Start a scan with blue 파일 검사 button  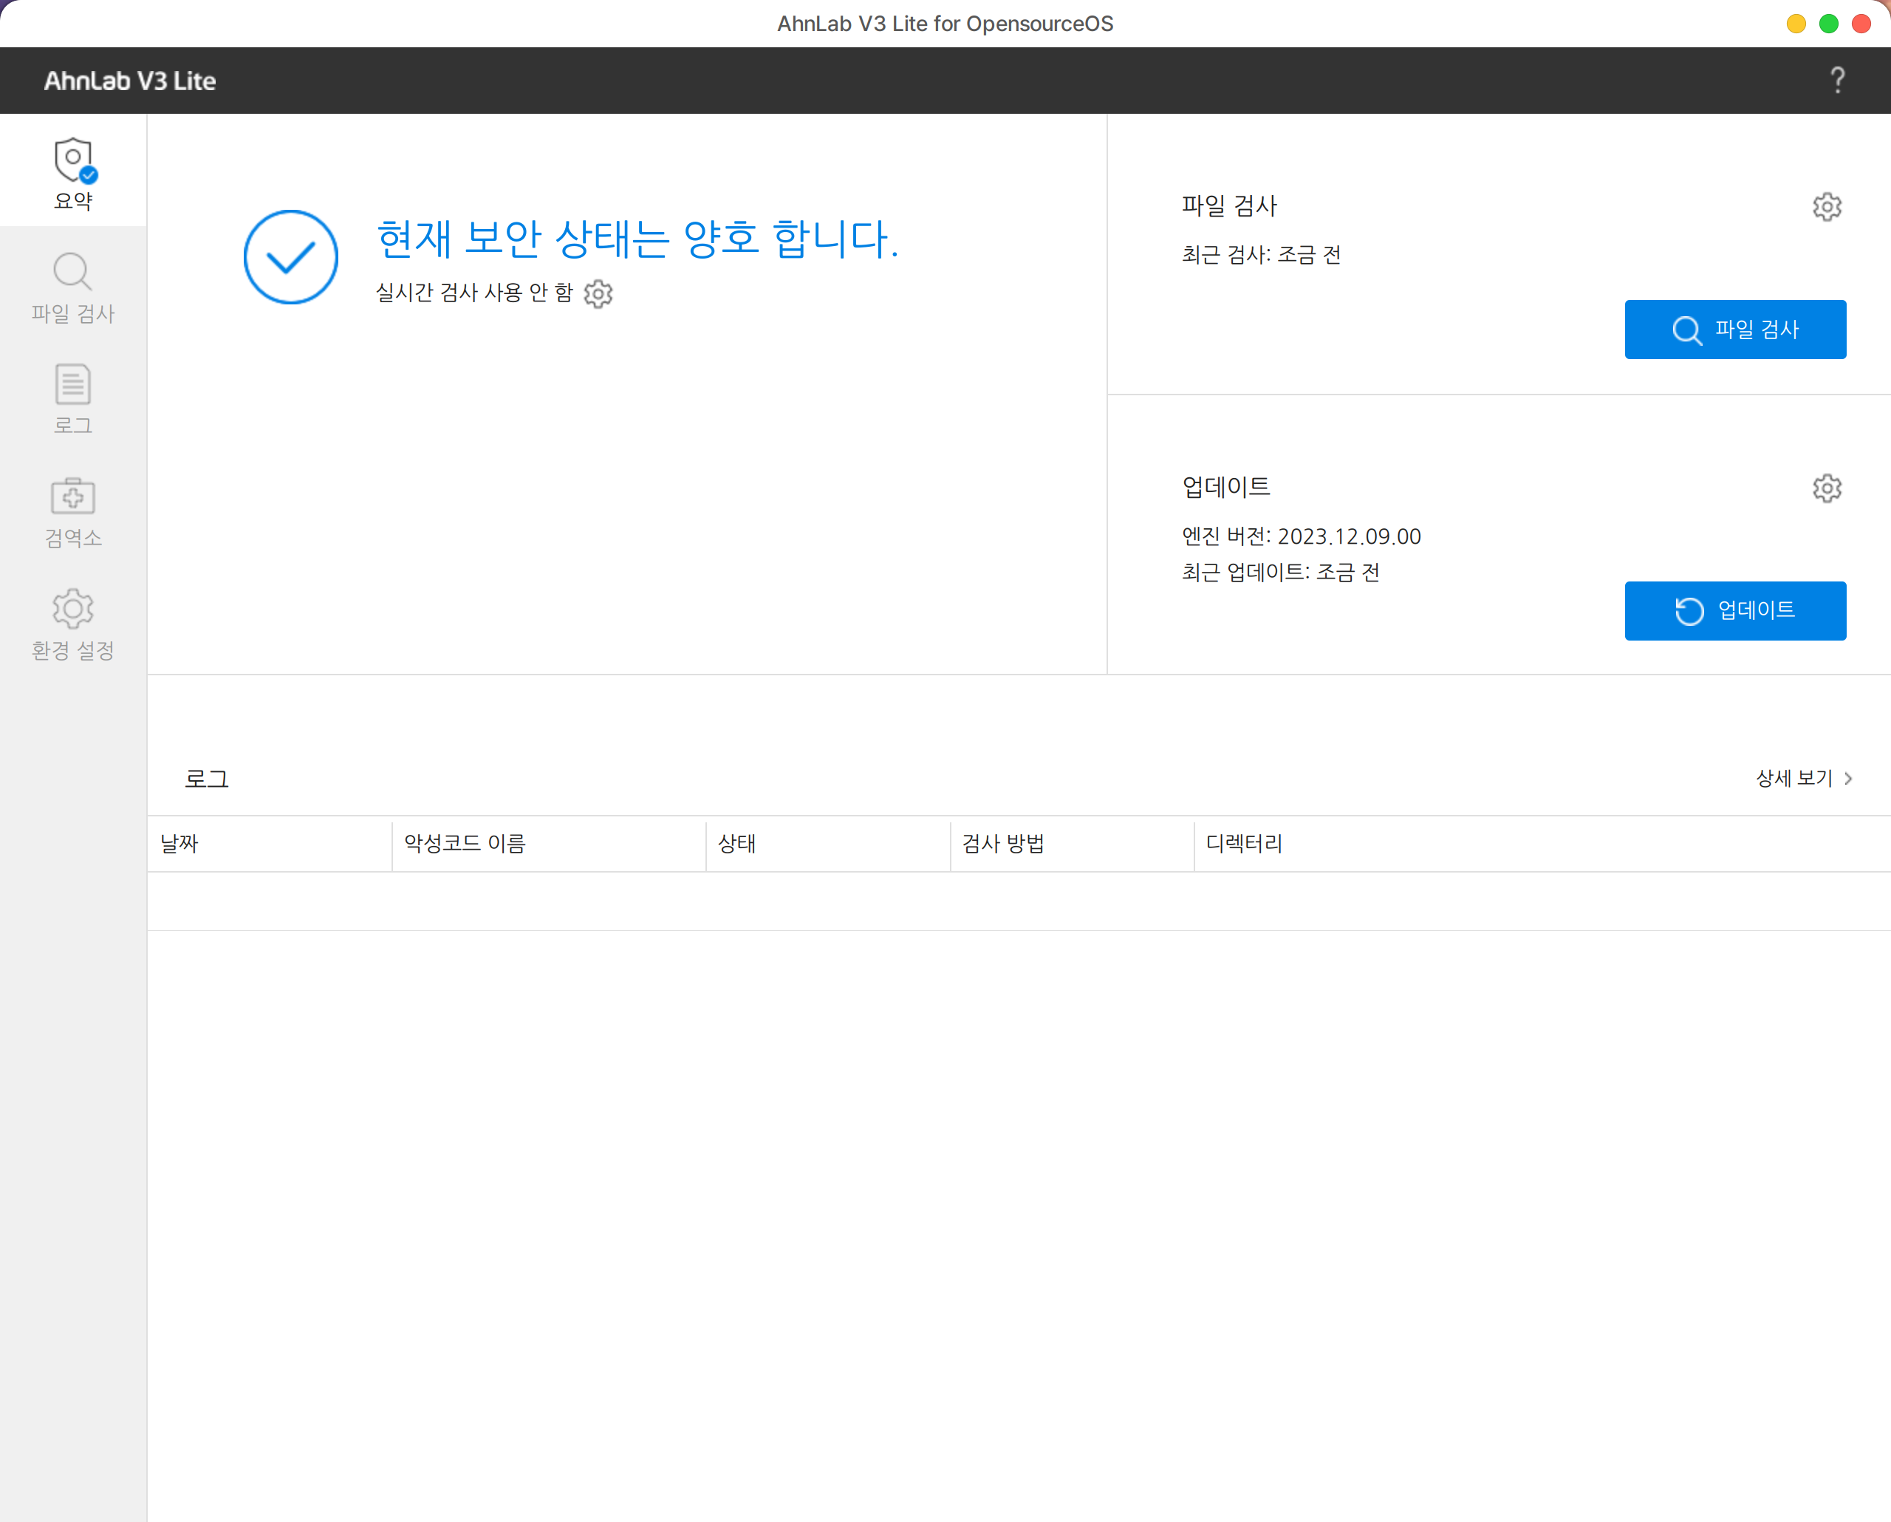click(1735, 330)
